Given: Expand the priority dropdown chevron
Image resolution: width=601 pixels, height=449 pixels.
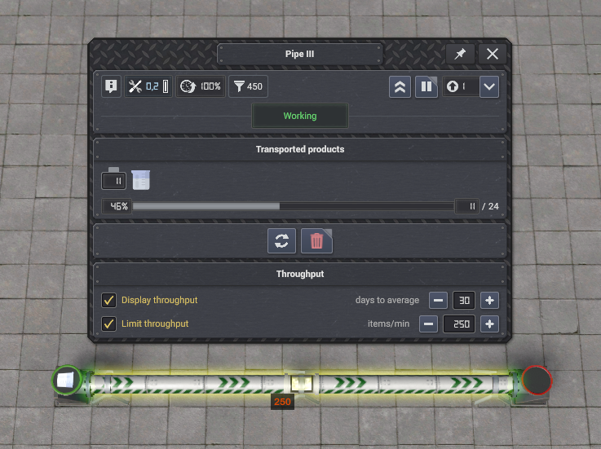Looking at the screenshot, I should [489, 87].
